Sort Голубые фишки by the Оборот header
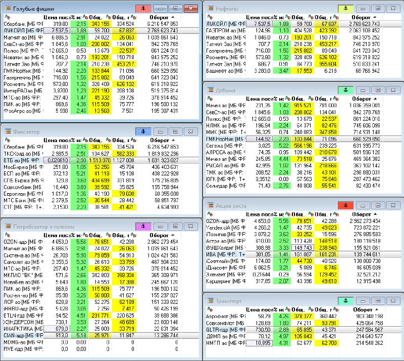 tap(159, 17)
